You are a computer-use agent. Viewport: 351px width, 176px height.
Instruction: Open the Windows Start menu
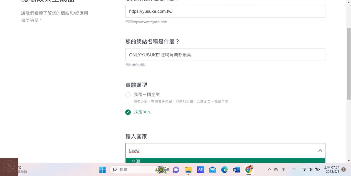coord(102,170)
